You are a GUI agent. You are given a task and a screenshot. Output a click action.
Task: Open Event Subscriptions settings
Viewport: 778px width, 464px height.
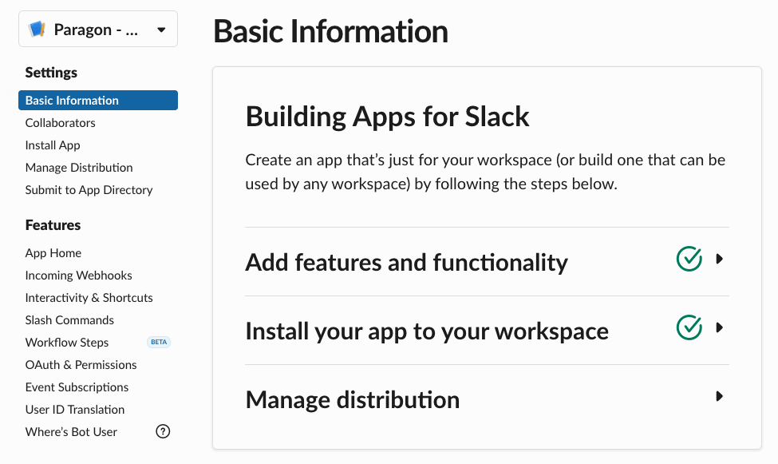pos(77,387)
